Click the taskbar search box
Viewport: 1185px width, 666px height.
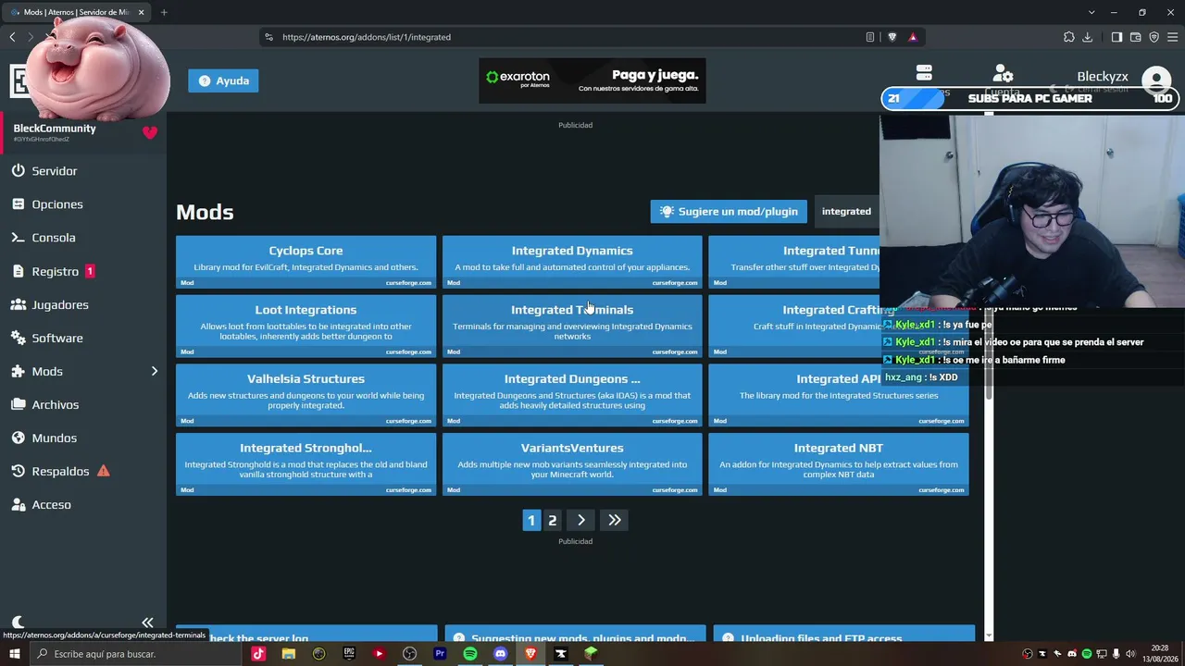[139, 654]
